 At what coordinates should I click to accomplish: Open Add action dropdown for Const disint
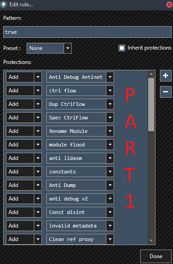pyautogui.click(x=24, y=212)
